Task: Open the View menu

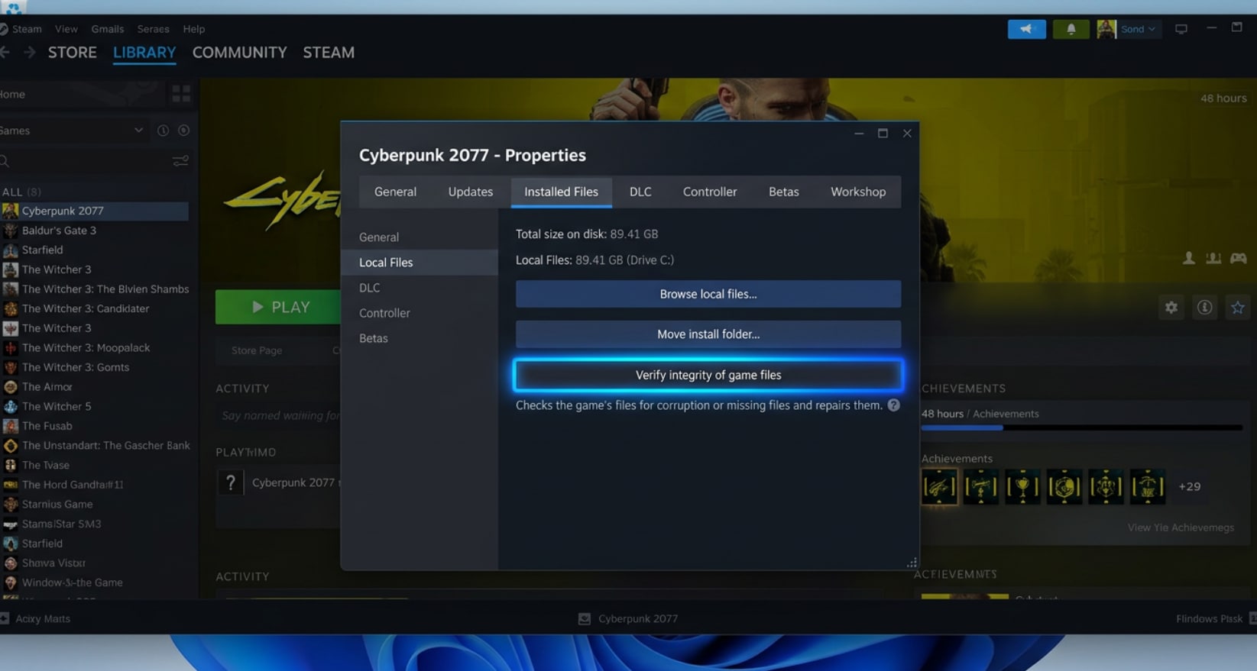Action: pos(66,29)
